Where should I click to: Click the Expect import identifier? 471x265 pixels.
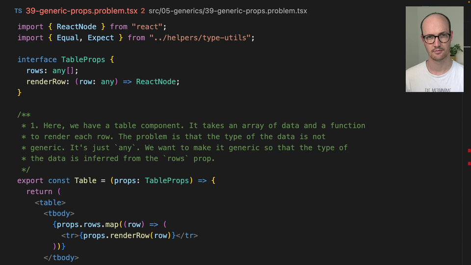coord(101,38)
